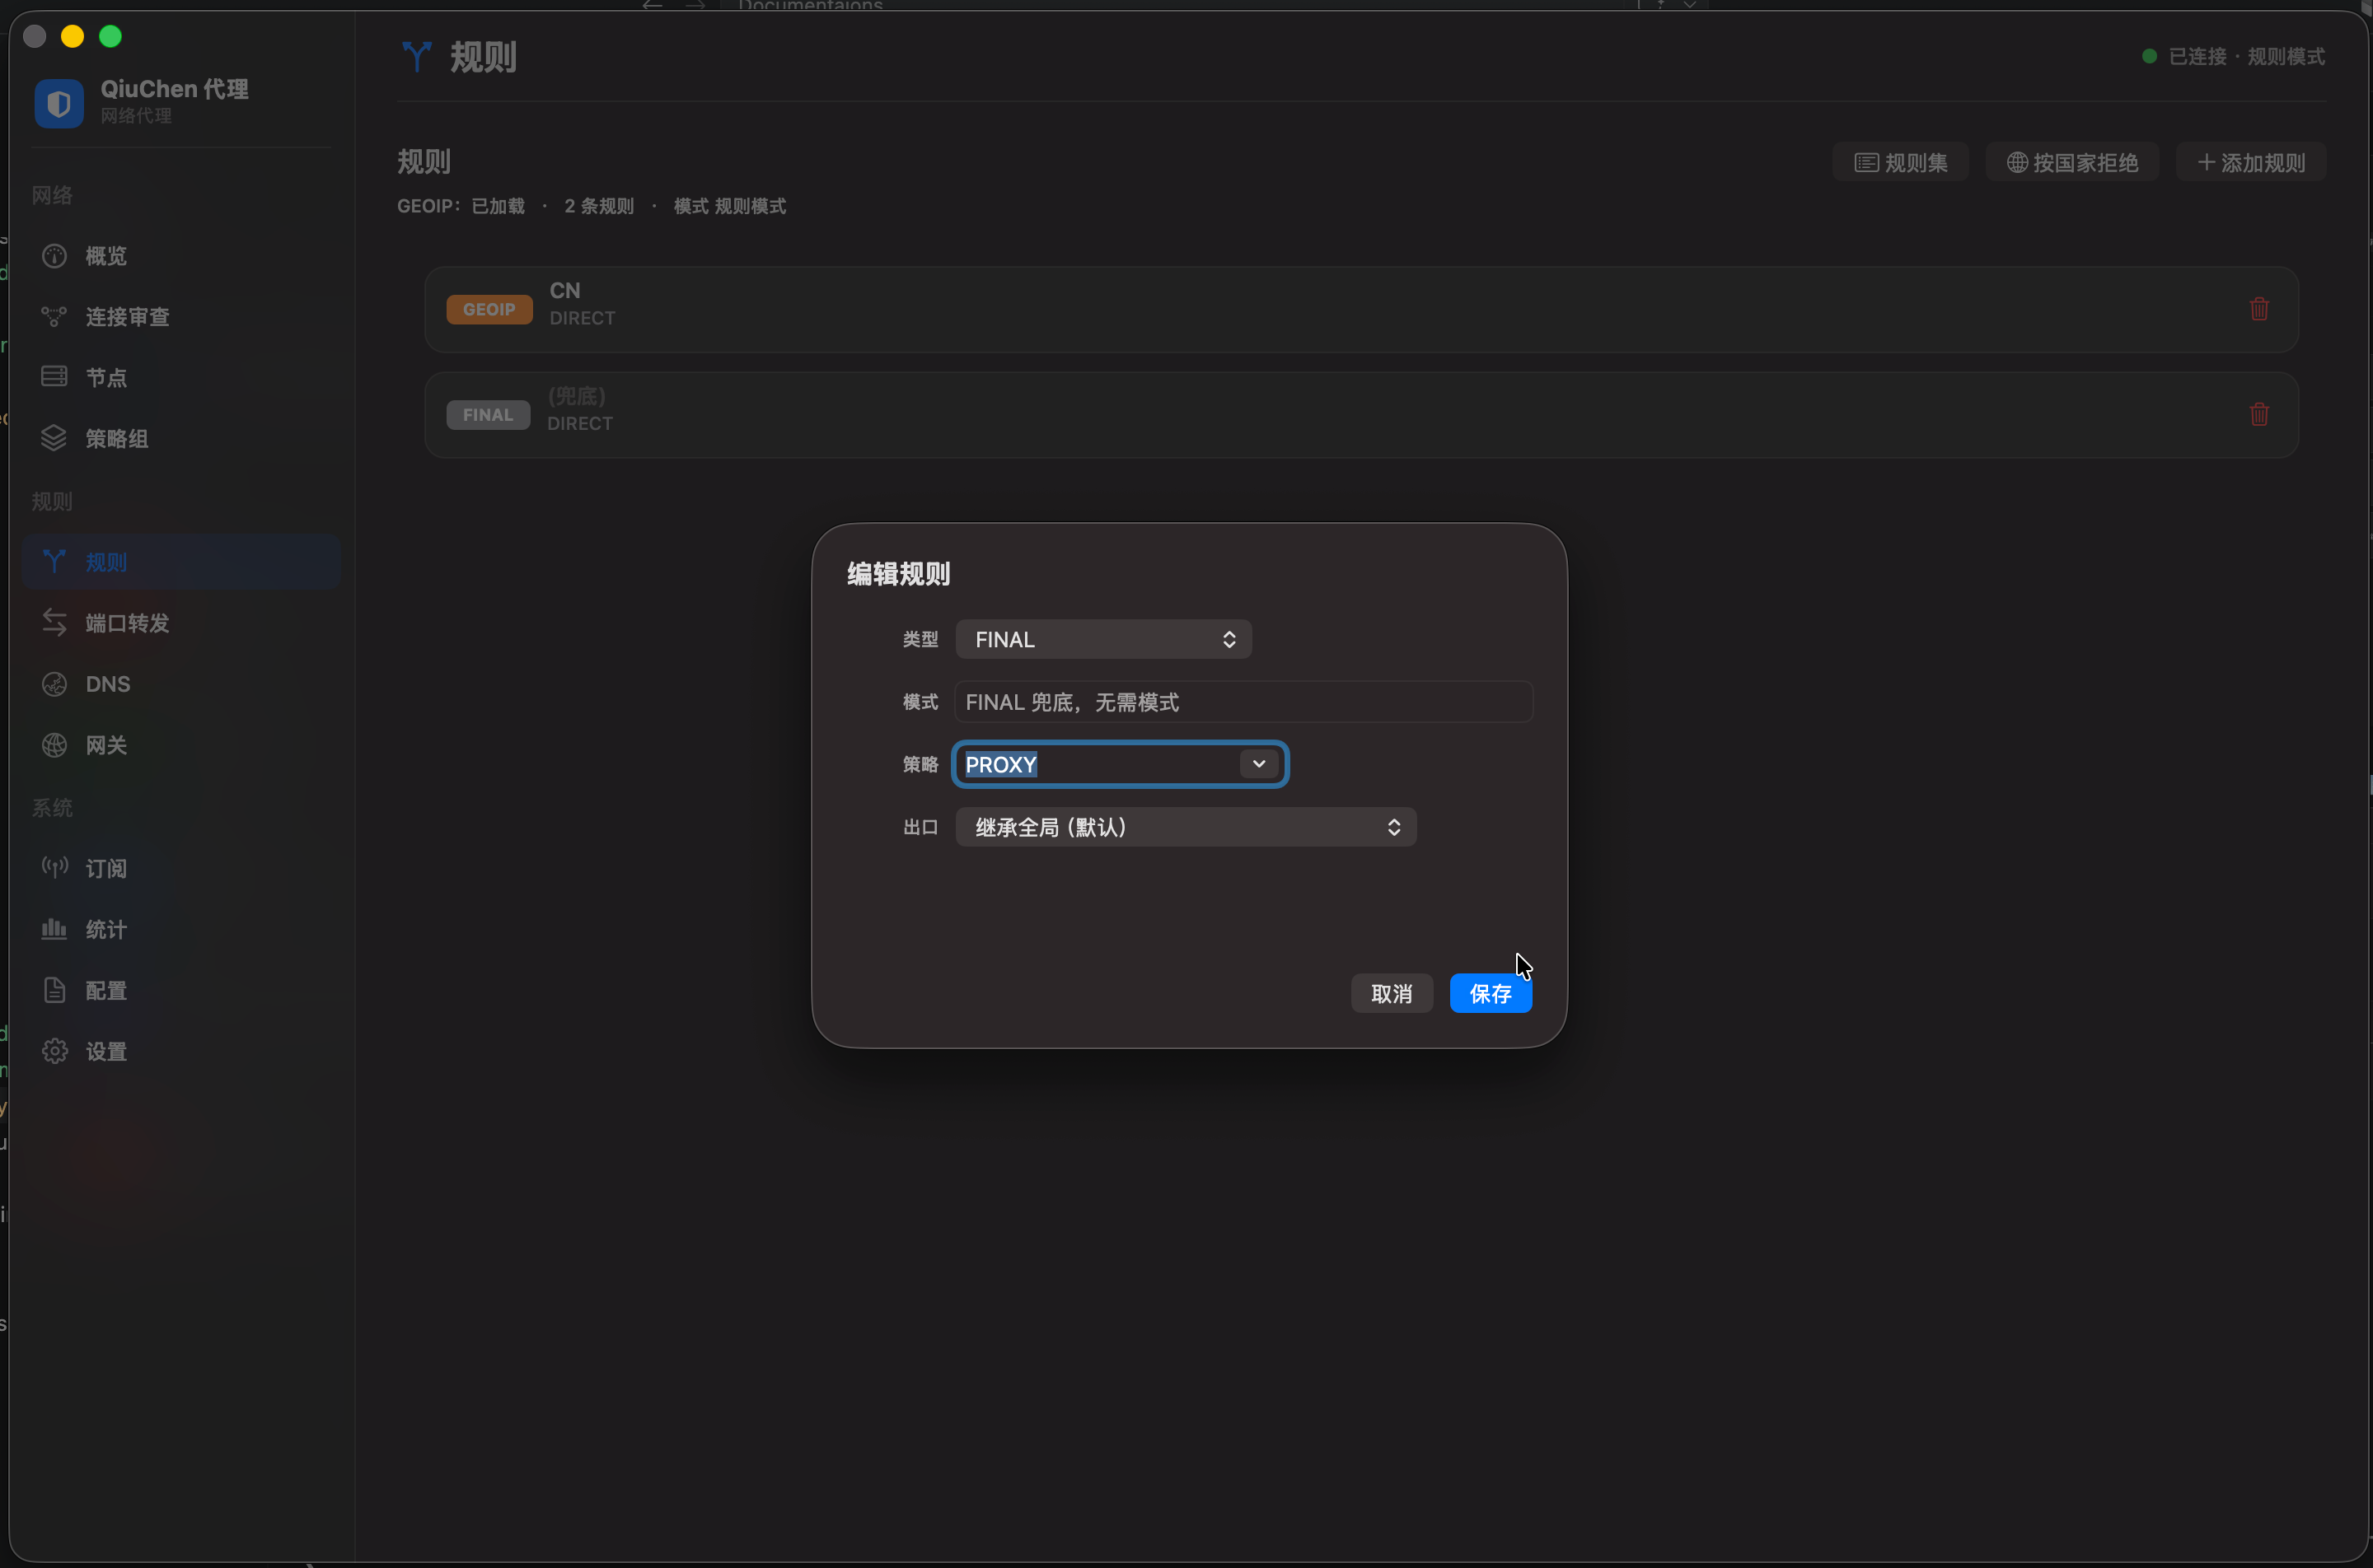
Task: Open the 规则集 button
Action: (1900, 162)
